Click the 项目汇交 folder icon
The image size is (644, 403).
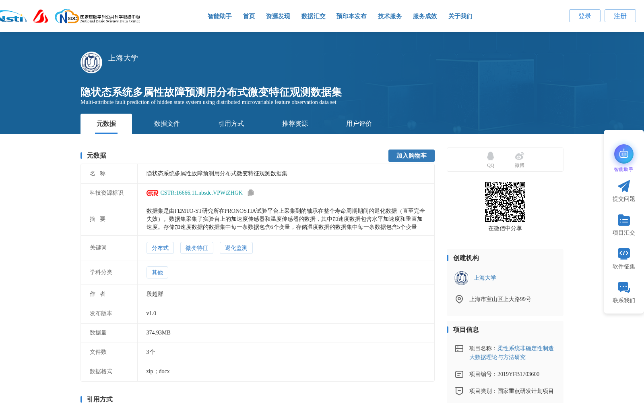624,220
